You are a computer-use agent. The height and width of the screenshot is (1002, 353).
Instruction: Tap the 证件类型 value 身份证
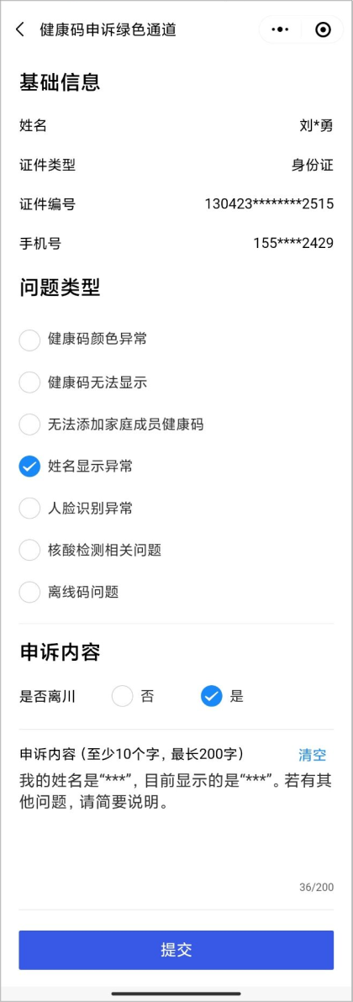(313, 166)
